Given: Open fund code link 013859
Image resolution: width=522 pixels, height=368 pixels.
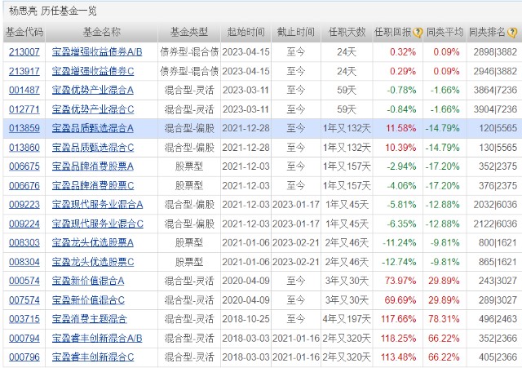Looking at the screenshot, I should 24,128.
